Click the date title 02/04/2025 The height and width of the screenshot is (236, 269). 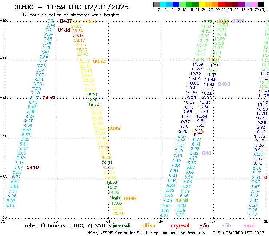[107, 7]
